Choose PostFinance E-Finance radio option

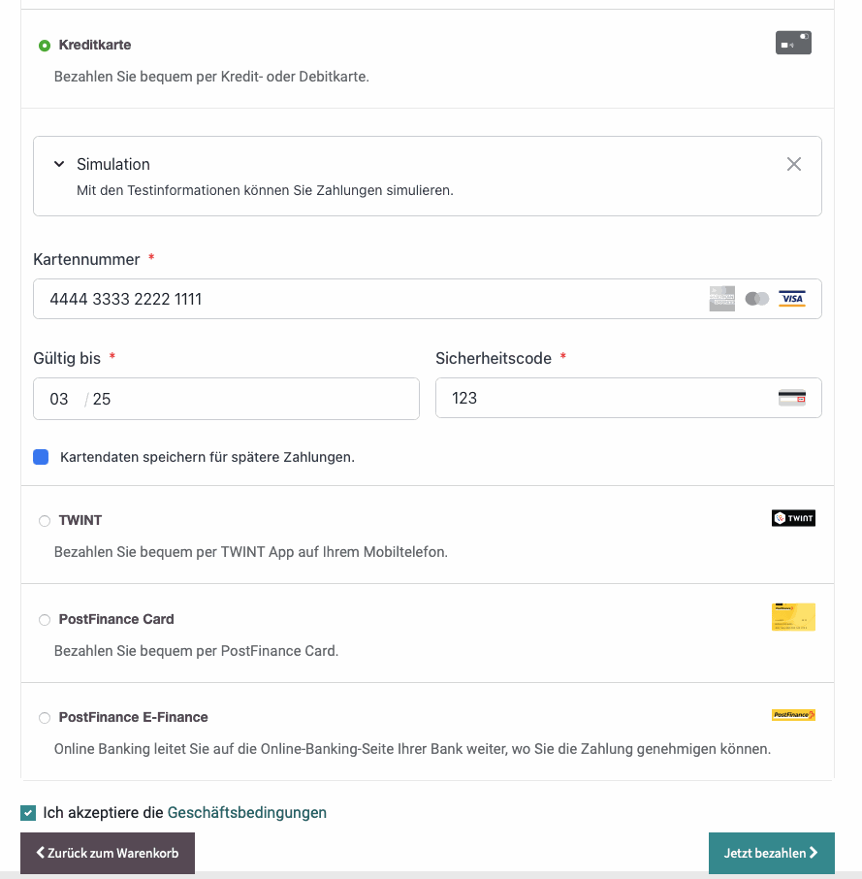pyautogui.click(x=45, y=718)
